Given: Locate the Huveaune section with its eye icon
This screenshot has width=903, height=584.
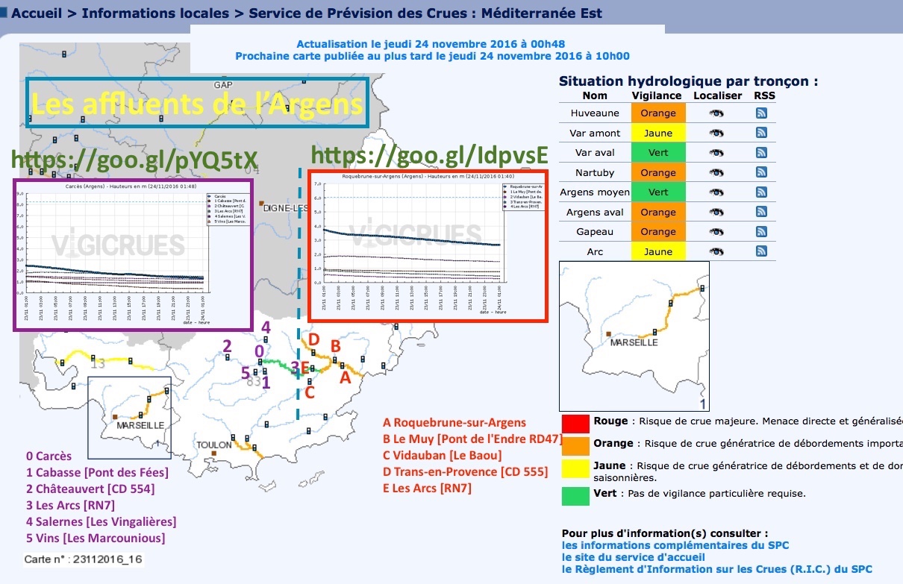Looking at the screenshot, I should pyautogui.click(x=717, y=113).
